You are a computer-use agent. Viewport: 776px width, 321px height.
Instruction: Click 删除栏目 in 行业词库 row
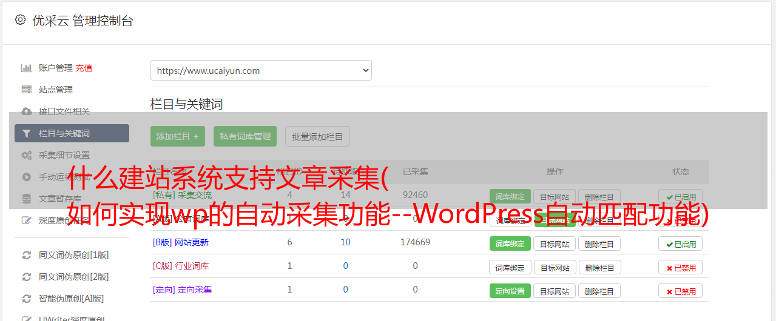[599, 267]
